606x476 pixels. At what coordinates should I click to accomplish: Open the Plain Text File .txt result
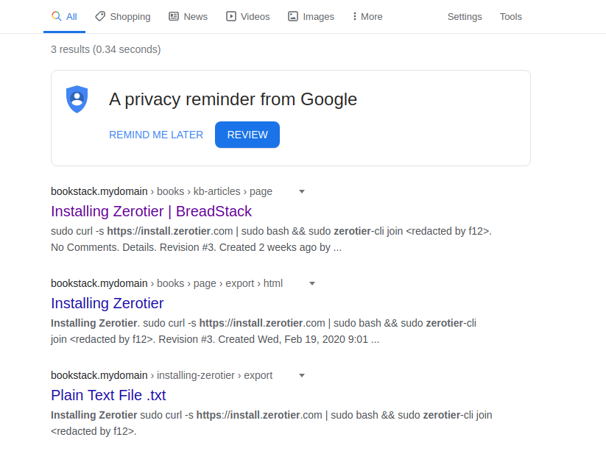pos(108,395)
